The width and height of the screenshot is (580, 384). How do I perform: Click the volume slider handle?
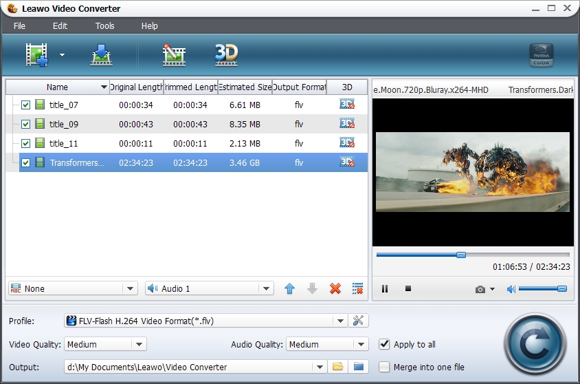[x=562, y=289]
